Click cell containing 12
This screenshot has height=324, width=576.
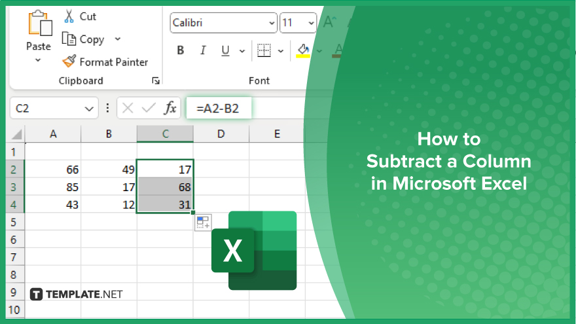click(x=109, y=204)
